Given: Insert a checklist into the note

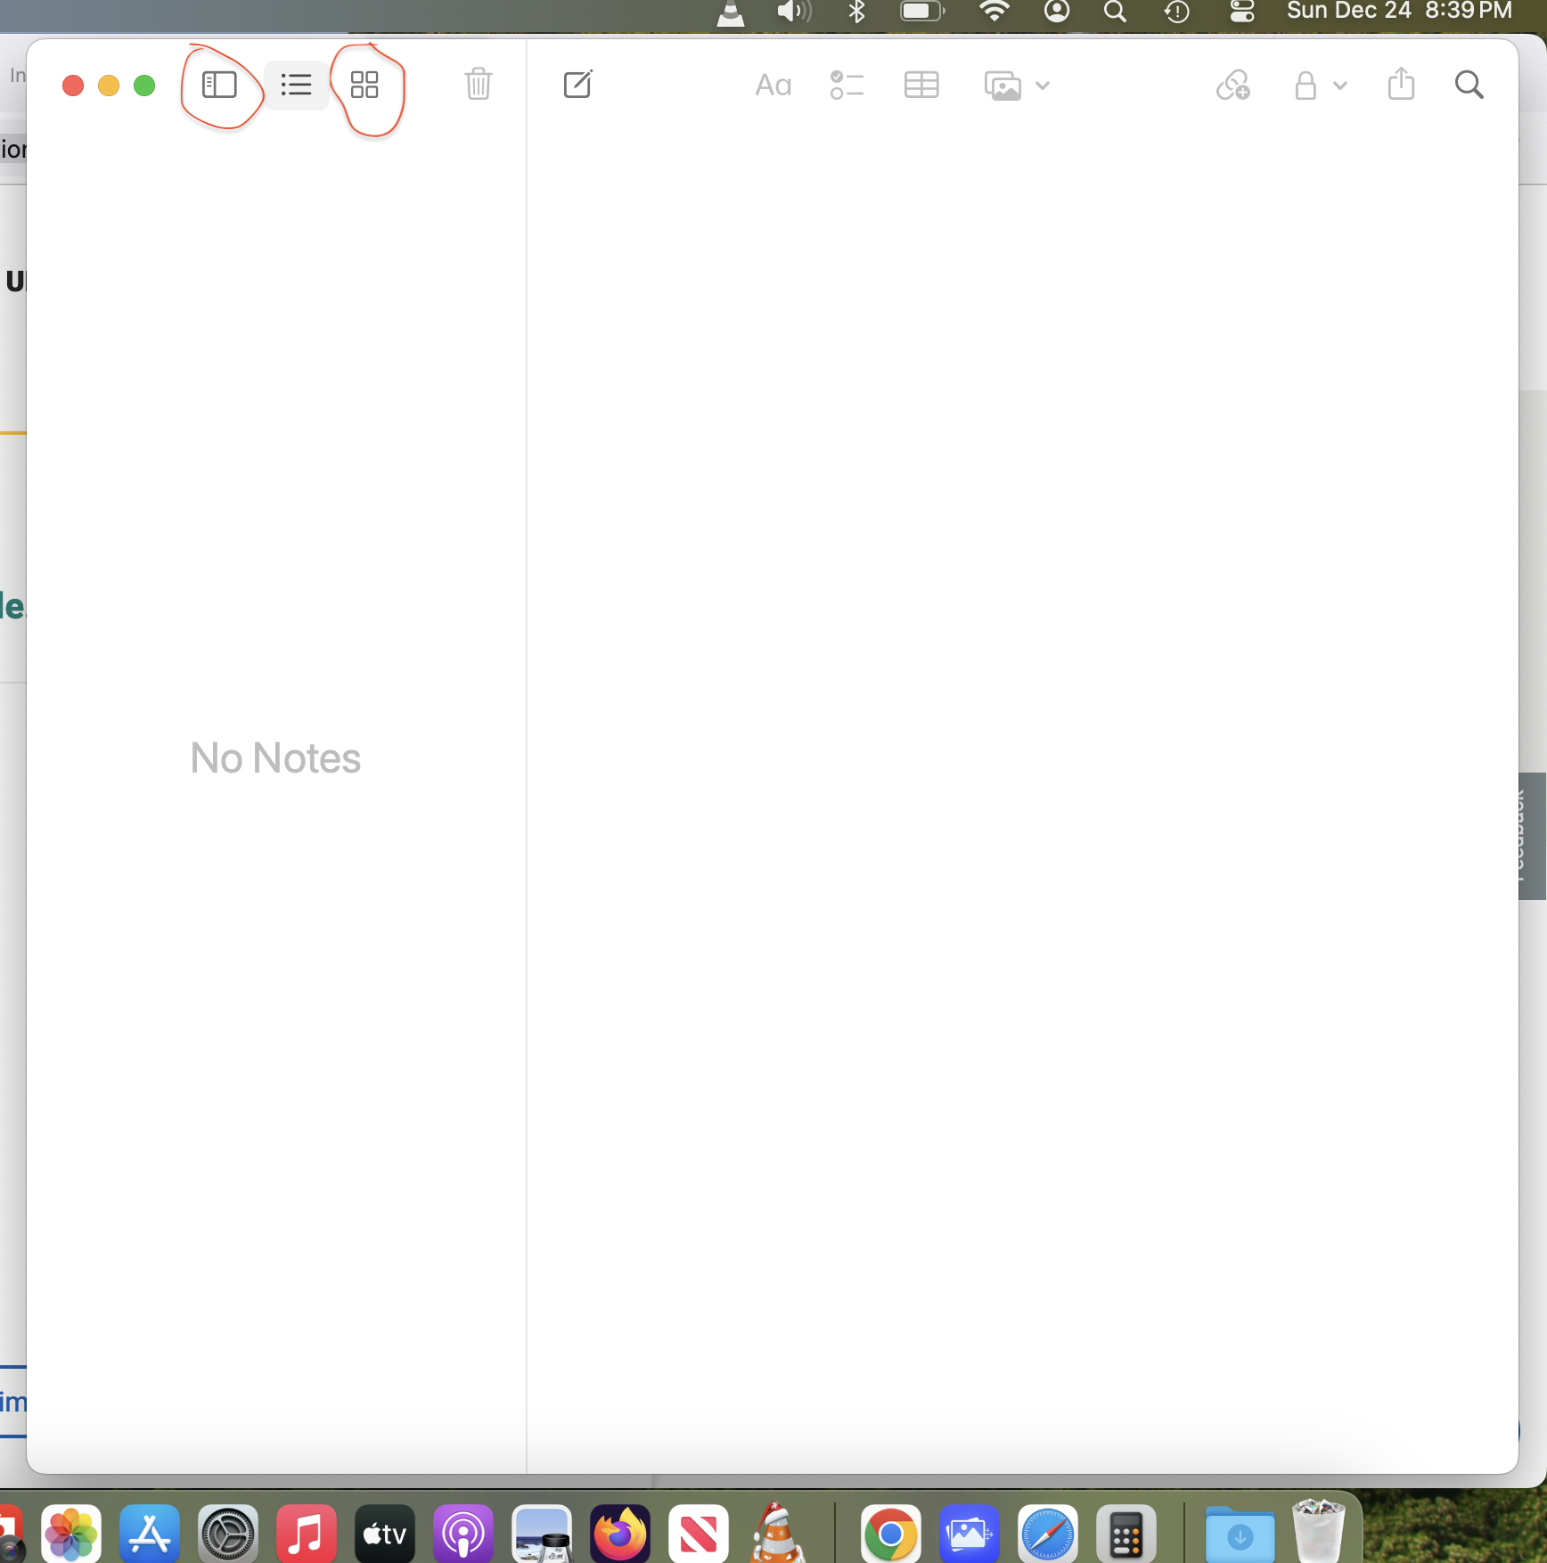Looking at the screenshot, I should 847,85.
